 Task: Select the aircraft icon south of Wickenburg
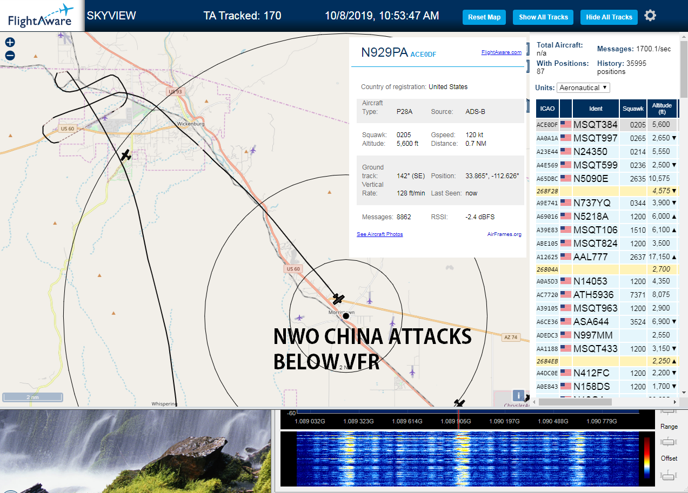(x=126, y=156)
